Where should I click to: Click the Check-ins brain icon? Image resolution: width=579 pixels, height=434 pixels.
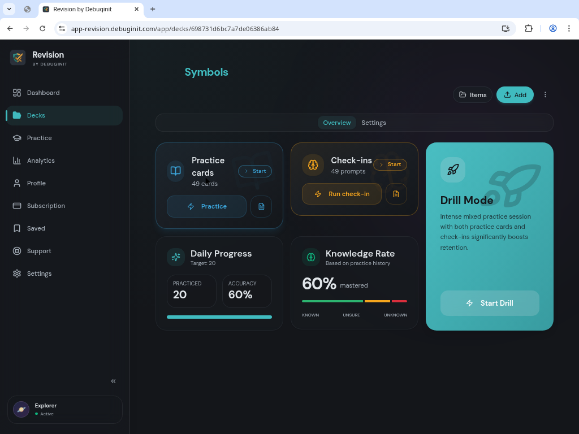coord(313,165)
